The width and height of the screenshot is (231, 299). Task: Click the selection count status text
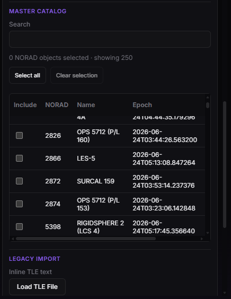click(70, 58)
